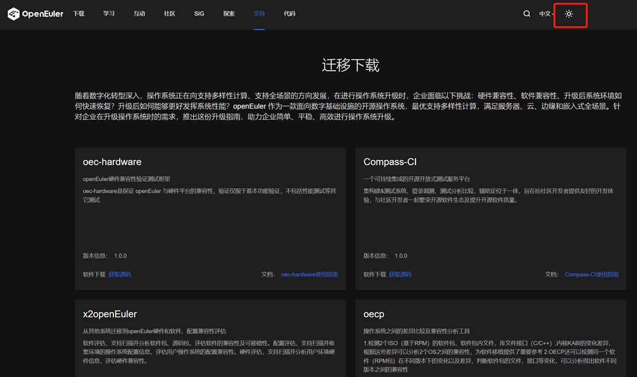This screenshot has width=637, height=377.
Task: Click the Compass-CI card title
Action: (390, 162)
